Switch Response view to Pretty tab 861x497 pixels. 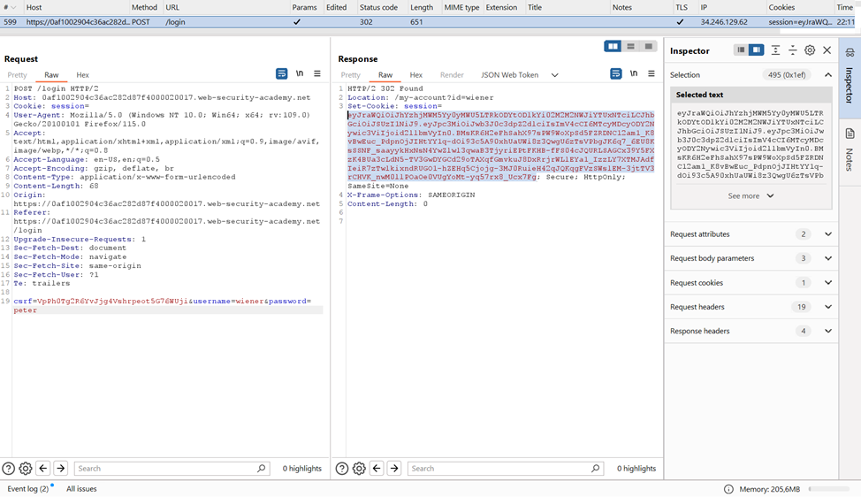tap(350, 75)
